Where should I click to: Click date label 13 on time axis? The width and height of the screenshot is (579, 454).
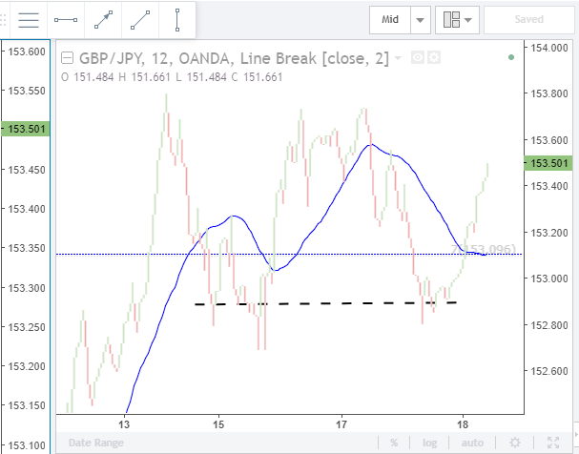(124, 424)
